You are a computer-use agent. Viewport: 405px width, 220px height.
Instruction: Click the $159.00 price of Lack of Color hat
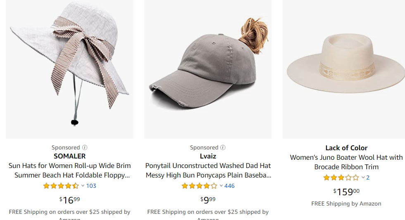tap(346, 192)
